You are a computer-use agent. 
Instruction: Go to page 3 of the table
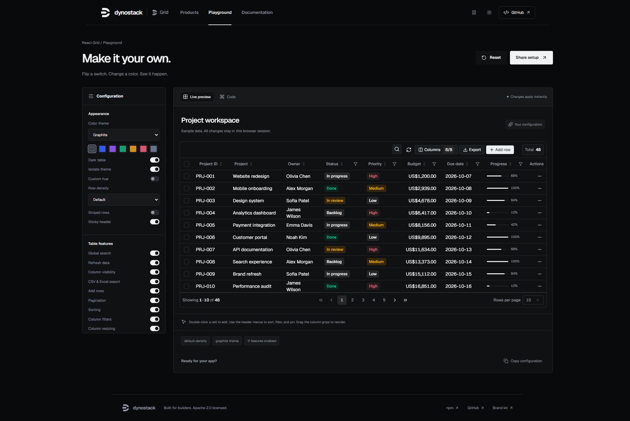[363, 300]
